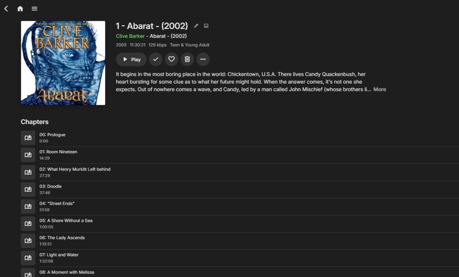This screenshot has width=459, height=277.
Task: Select the chapter icon for Doodle
Action: pos(28,189)
